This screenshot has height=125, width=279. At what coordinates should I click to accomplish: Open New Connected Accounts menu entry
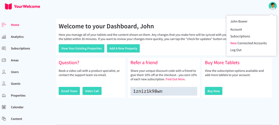248,43
